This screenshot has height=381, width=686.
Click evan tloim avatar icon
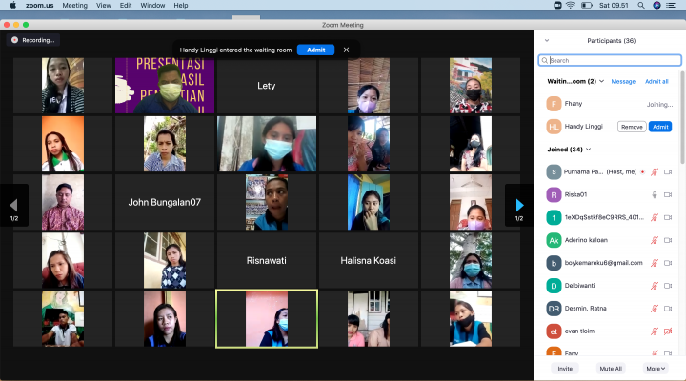[554, 331]
